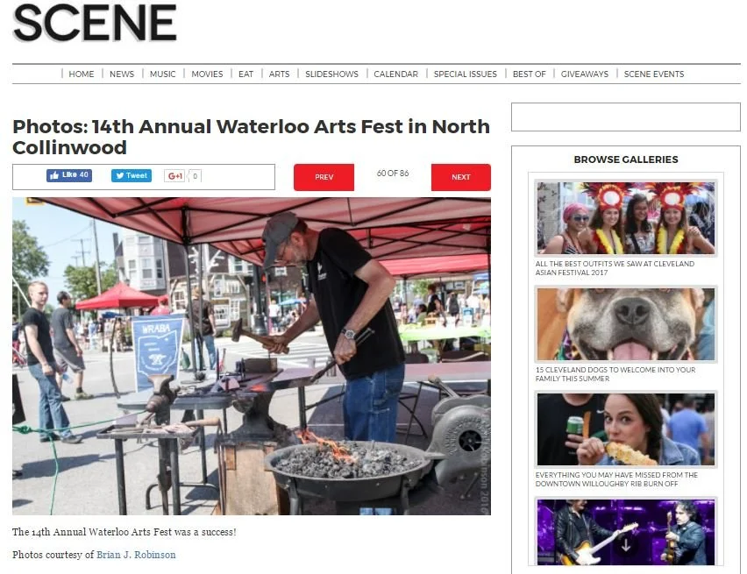Click the down arrow on concert thumbnail
This screenshot has height=574, width=747.
coord(625,545)
